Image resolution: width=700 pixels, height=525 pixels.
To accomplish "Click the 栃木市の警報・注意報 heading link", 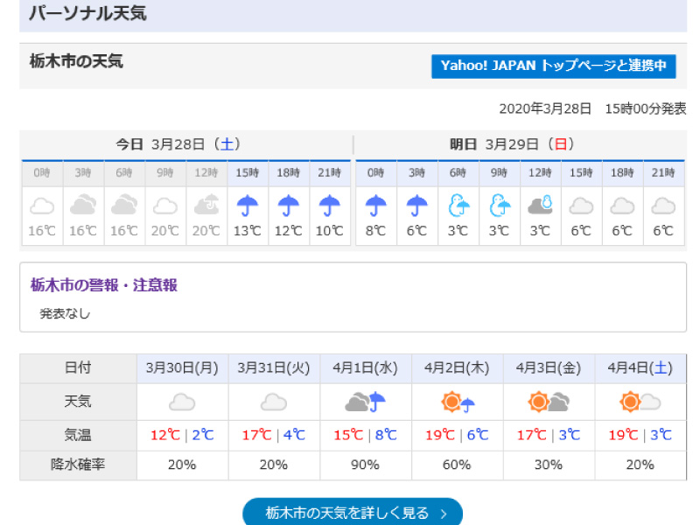I will click(x=104, y=284).
